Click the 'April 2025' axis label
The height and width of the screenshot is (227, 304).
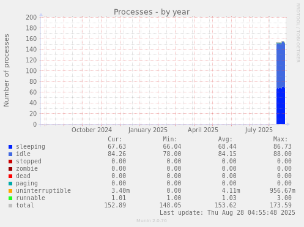click(203, 130)
